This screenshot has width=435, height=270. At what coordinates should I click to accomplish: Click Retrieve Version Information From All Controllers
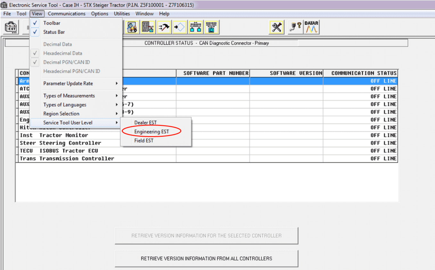[x=207, y=258]
